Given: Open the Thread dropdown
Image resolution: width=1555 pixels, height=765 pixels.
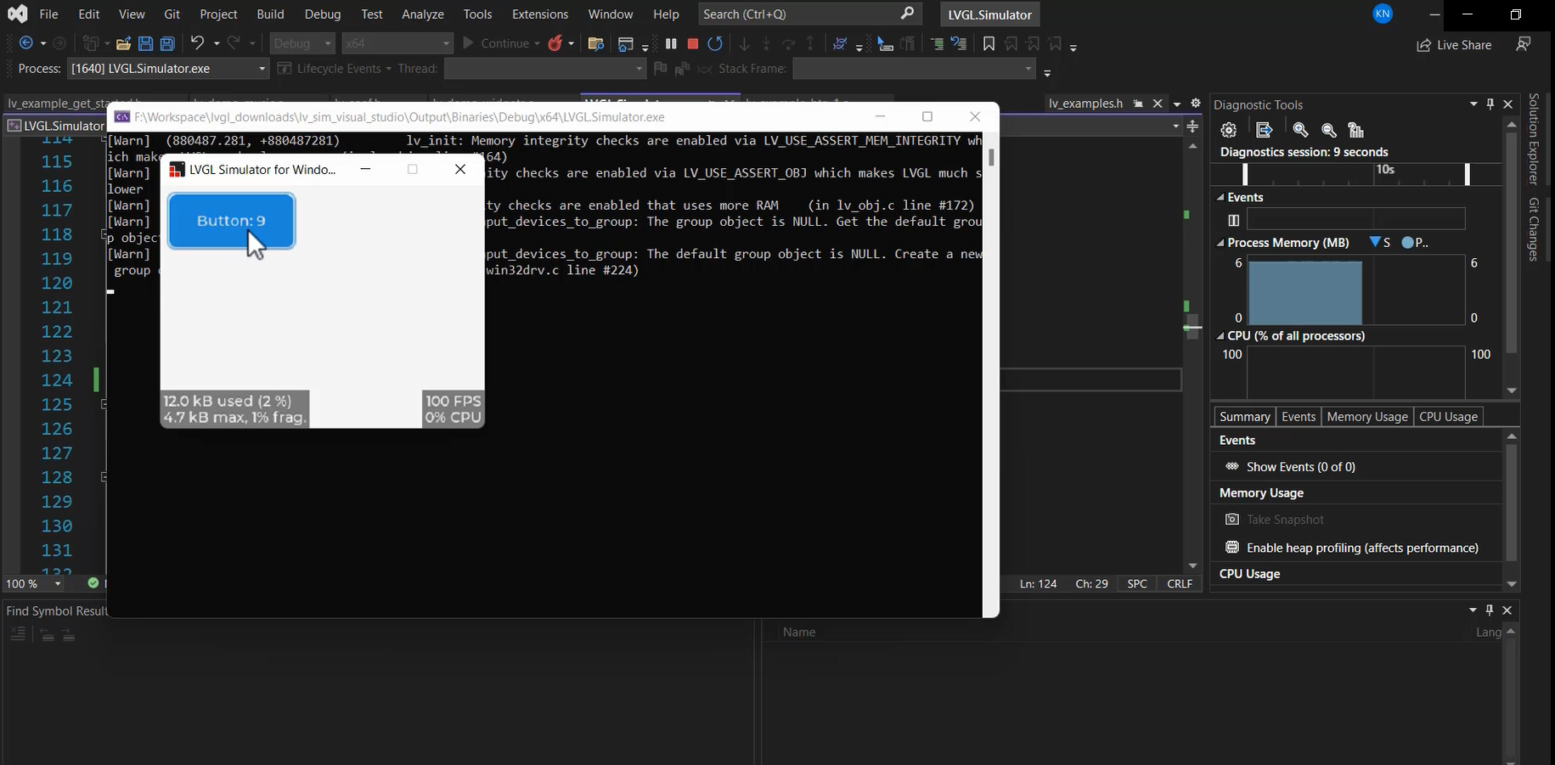Looking at the screenshot, I should (x=545, y=69).
